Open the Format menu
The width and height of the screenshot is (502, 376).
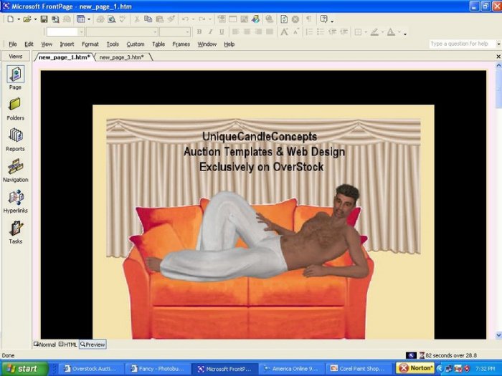tap(90, 44)
